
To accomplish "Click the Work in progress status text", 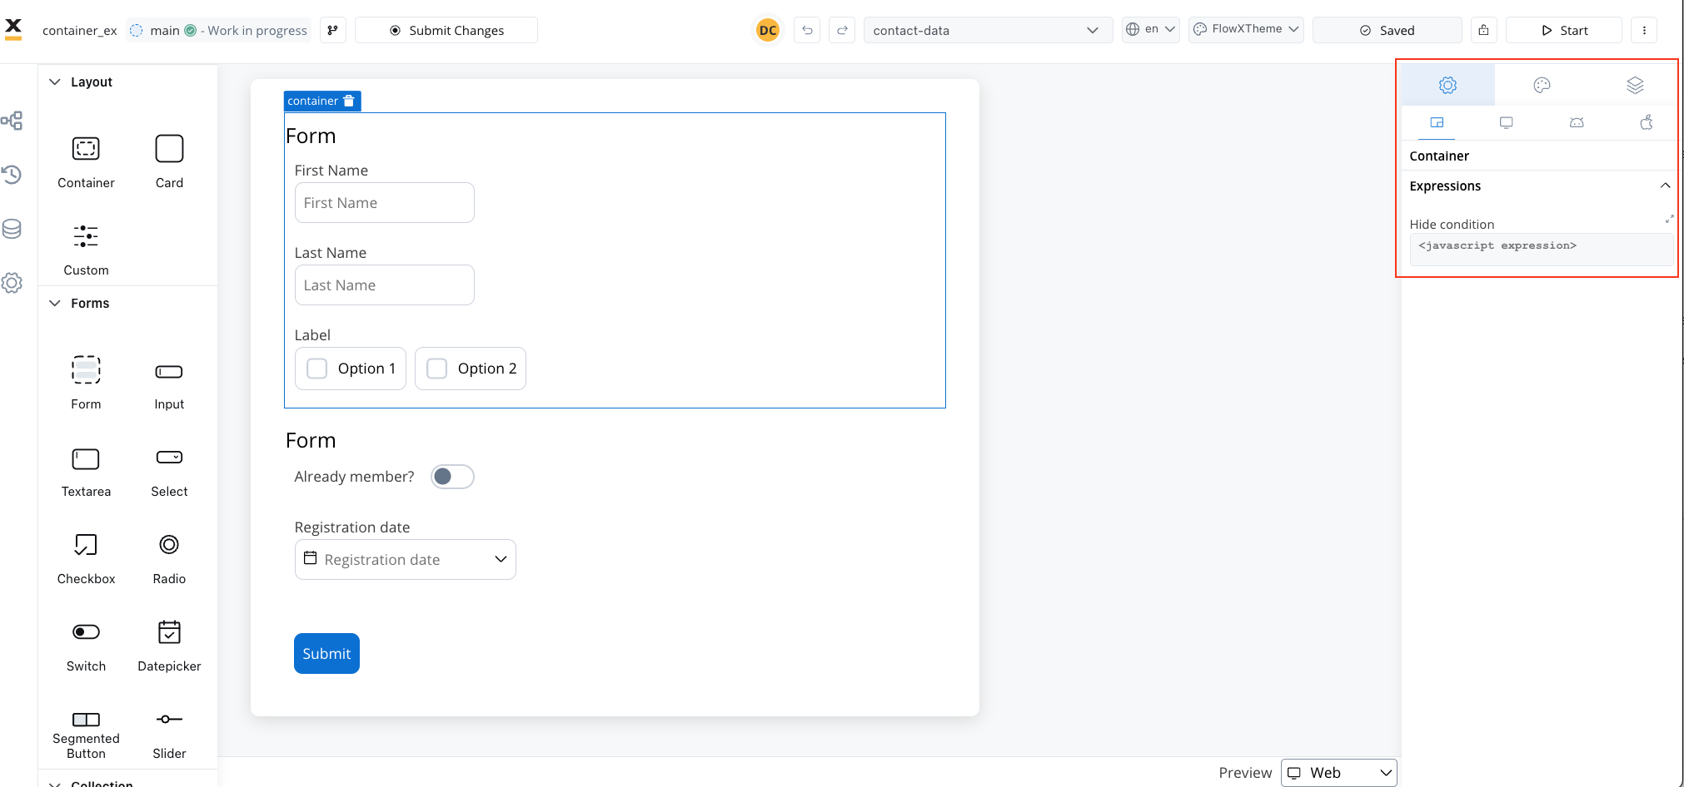I will (257, 31).
